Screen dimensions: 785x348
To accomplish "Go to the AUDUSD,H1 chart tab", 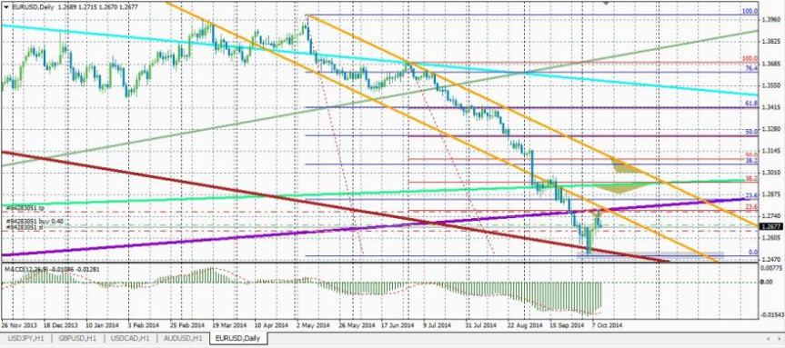I will click(x=182, y=339).
